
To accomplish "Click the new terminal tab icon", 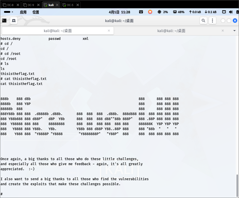I will click(14, 21).
